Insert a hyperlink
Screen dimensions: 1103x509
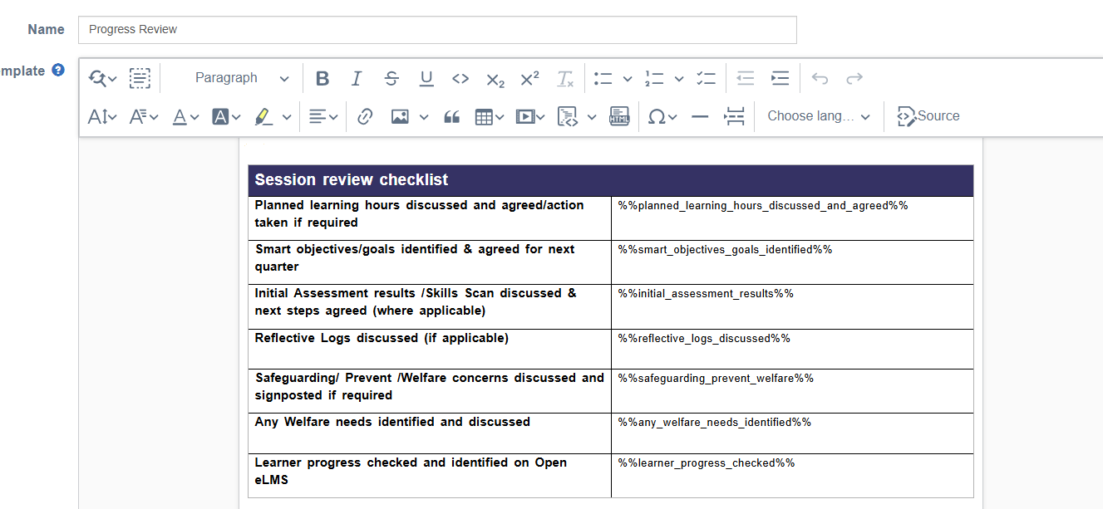tap(364, 116)
